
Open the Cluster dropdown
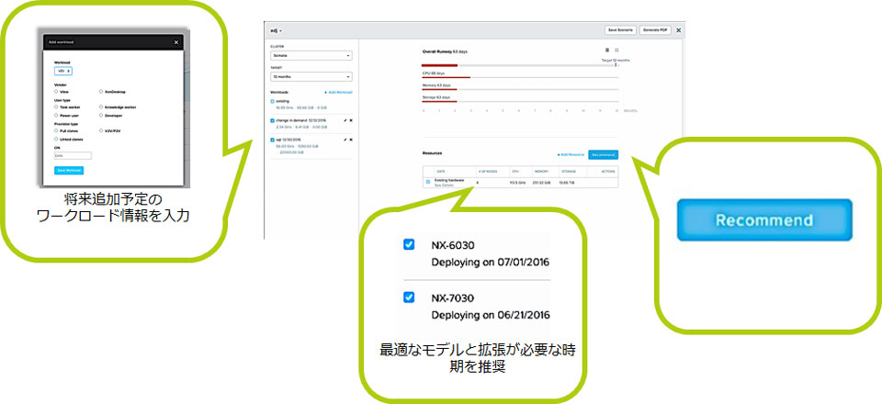(x=311, y=55)
